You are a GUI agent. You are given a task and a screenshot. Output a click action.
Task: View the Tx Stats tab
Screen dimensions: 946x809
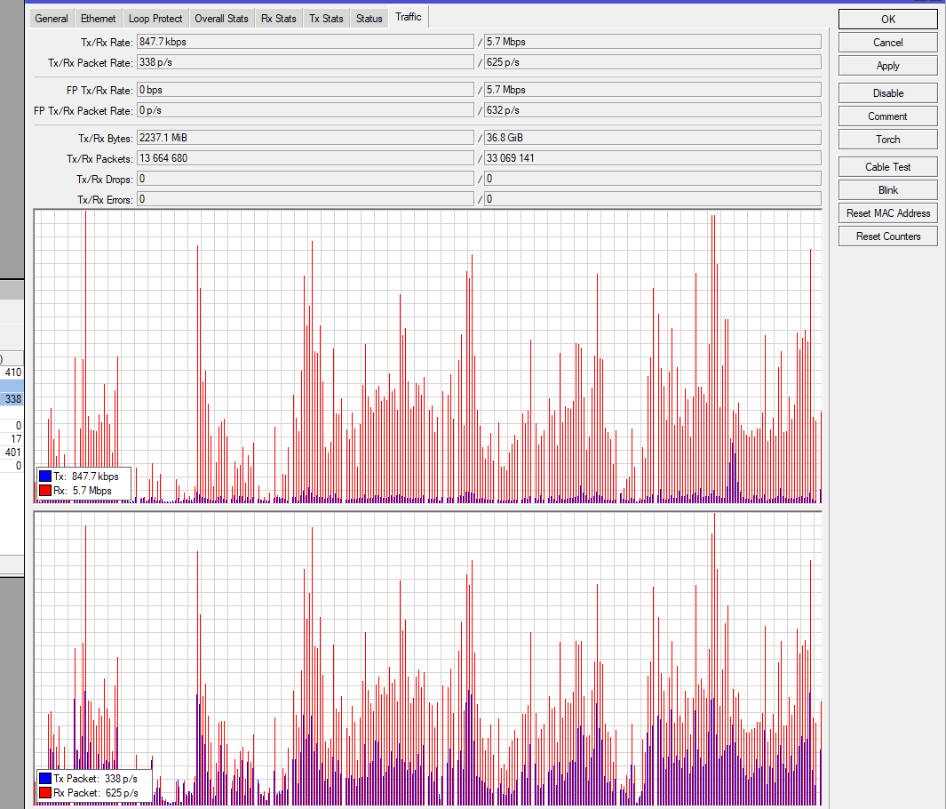[x=326, y=19]
